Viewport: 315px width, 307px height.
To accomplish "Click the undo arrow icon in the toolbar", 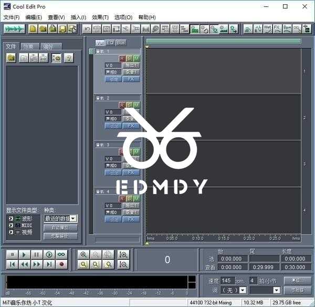I will click(x=87, y=29).
